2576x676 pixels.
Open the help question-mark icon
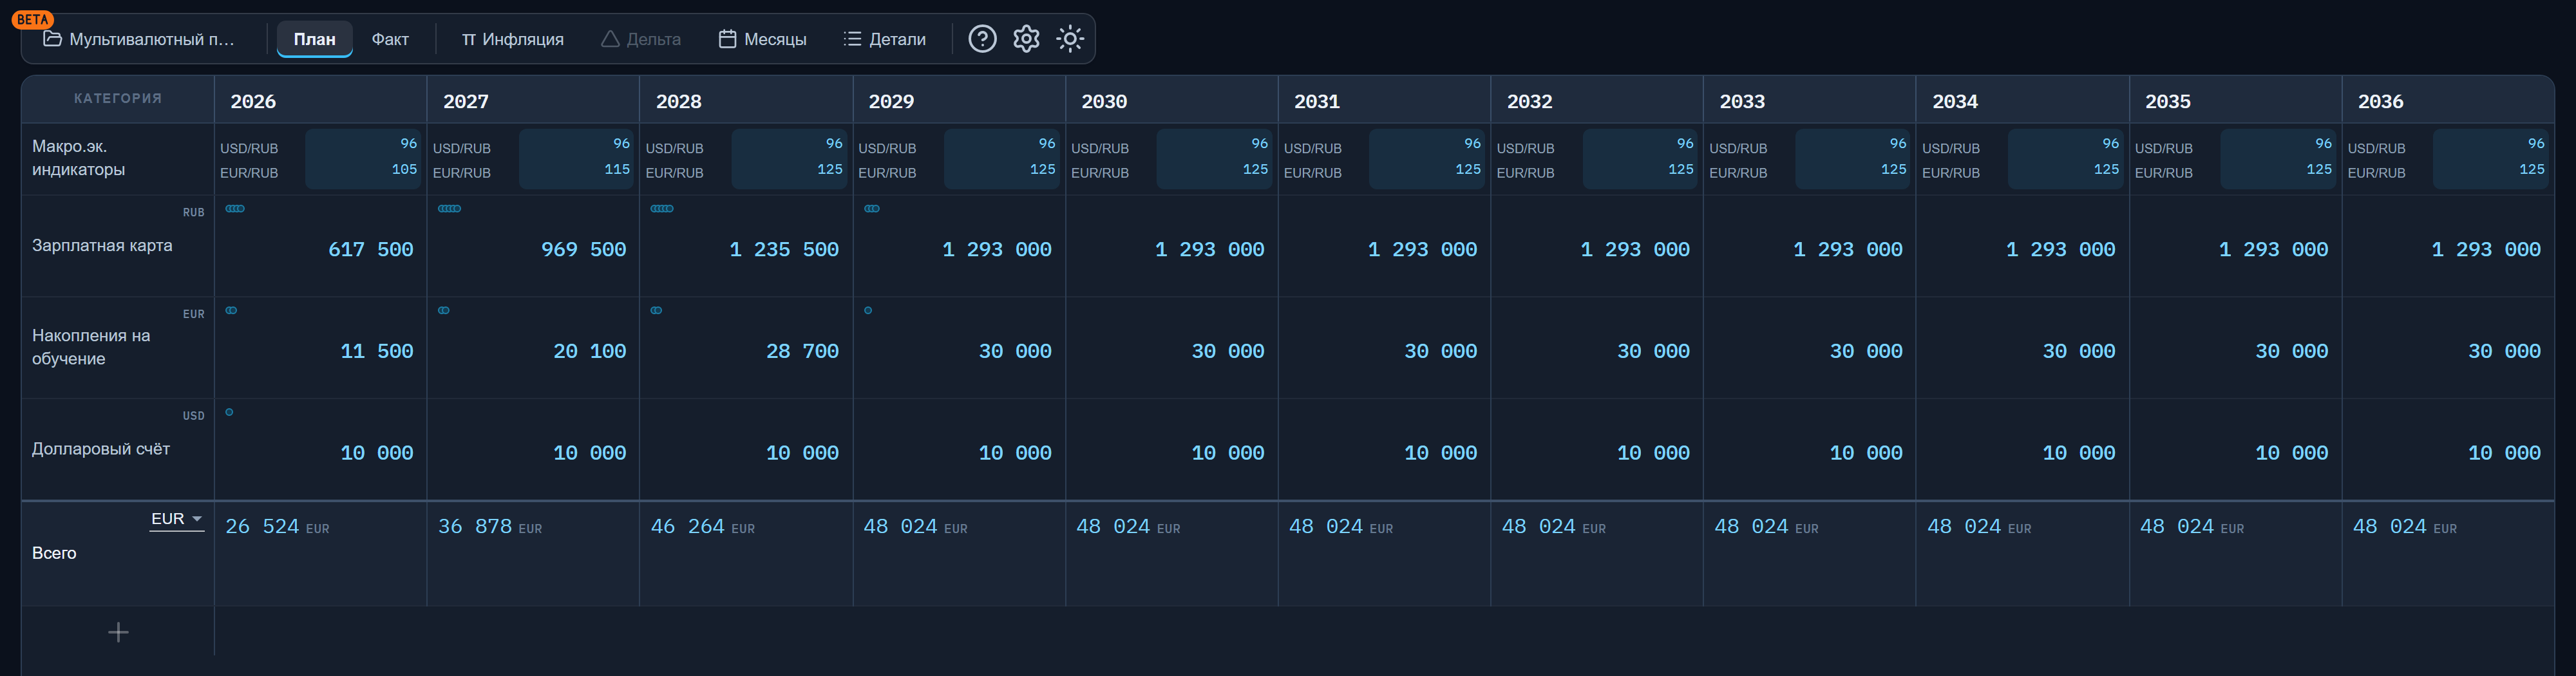[982, 39]
